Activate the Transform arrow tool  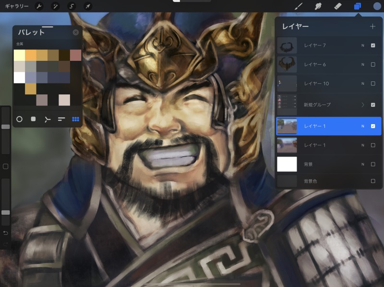pyautogui.click(x=88, y=6)
